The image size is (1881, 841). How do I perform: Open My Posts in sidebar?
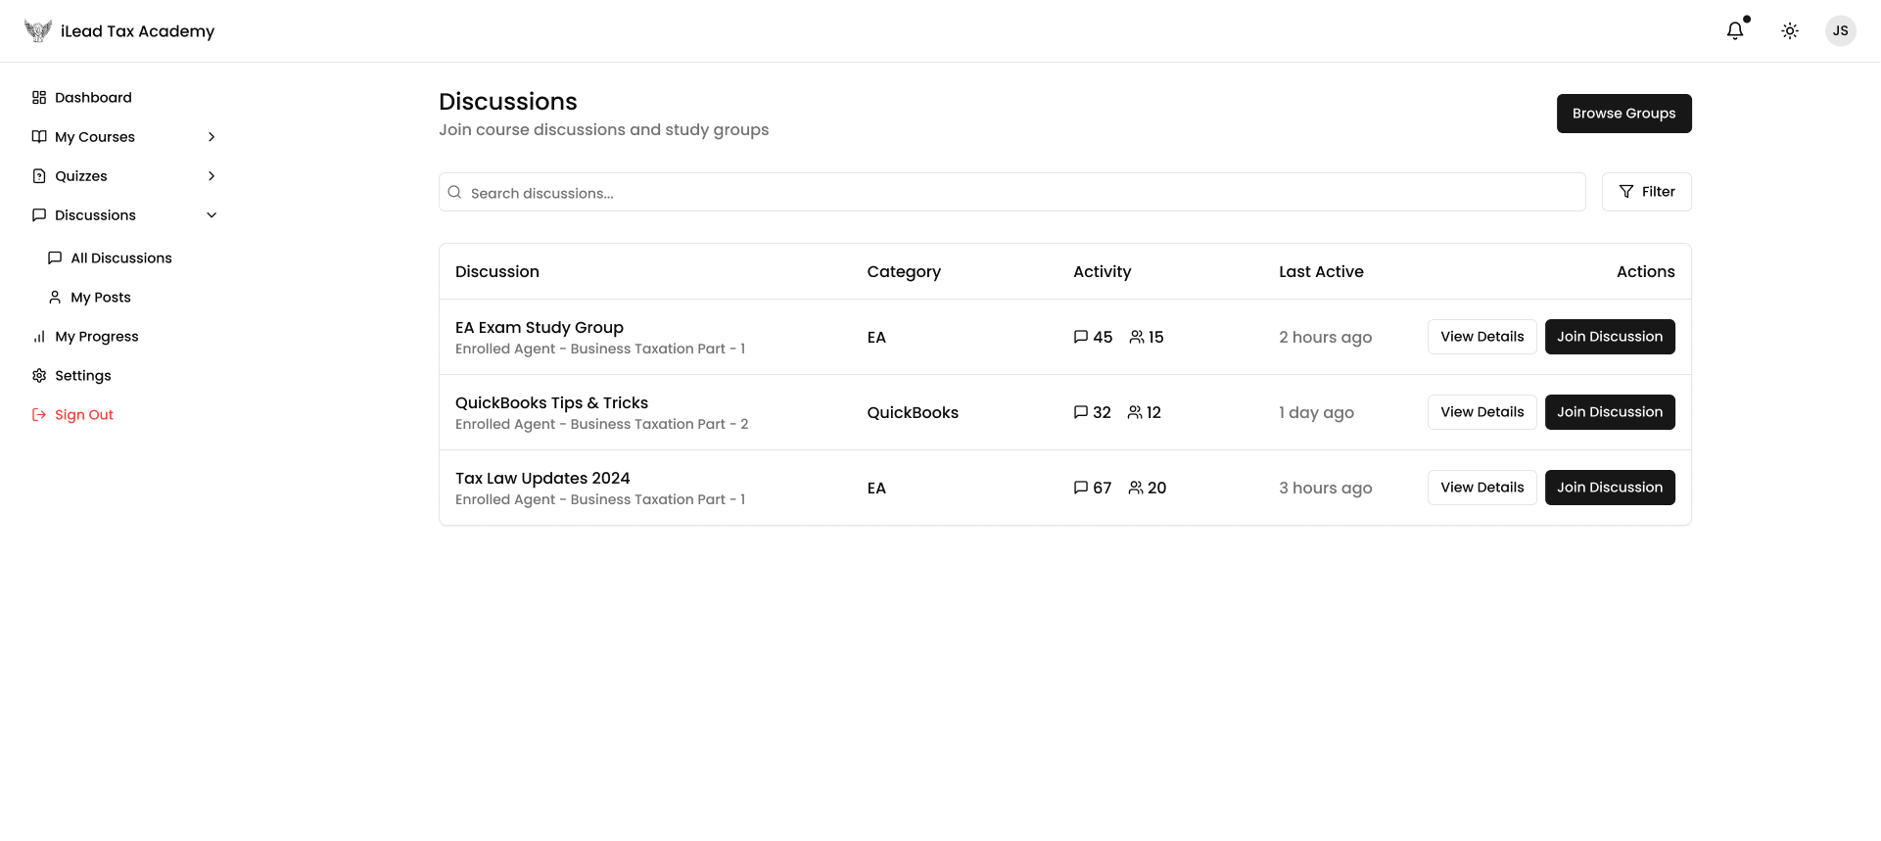(100, 298)
